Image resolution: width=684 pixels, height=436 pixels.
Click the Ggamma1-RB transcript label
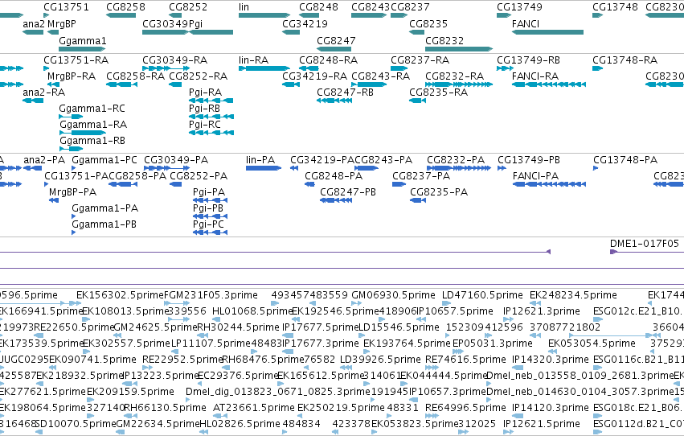[x=92, y=141]
